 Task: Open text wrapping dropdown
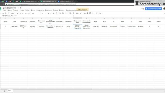tap(77, 13)
